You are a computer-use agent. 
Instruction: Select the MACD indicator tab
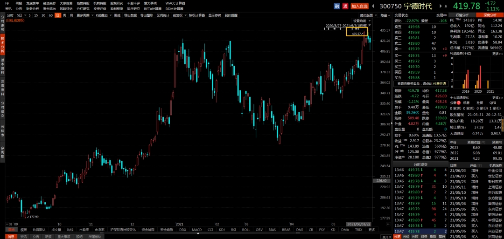197,229
